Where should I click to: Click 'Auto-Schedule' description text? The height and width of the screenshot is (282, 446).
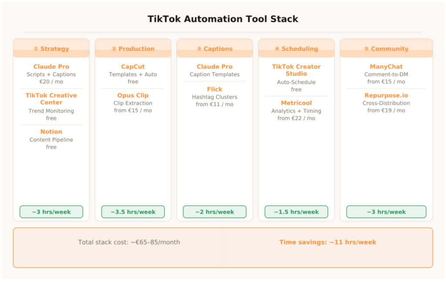[x=296, y=82]
